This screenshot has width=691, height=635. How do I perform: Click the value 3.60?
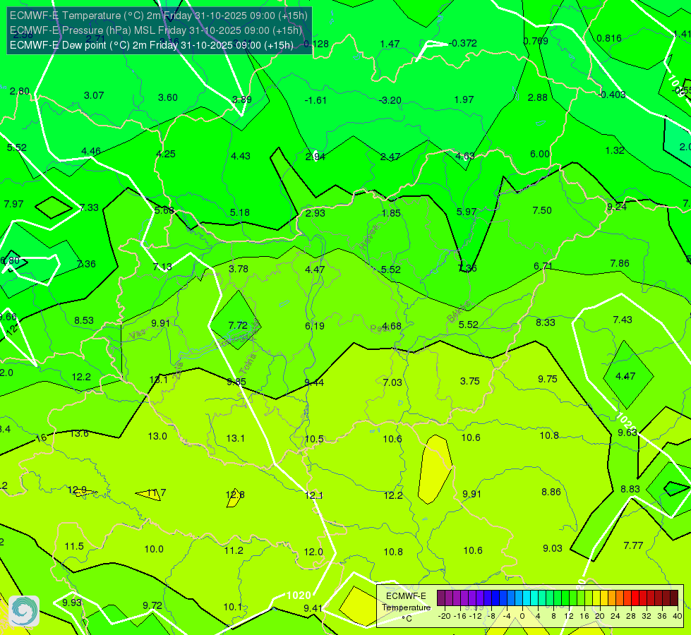(168, 98)
